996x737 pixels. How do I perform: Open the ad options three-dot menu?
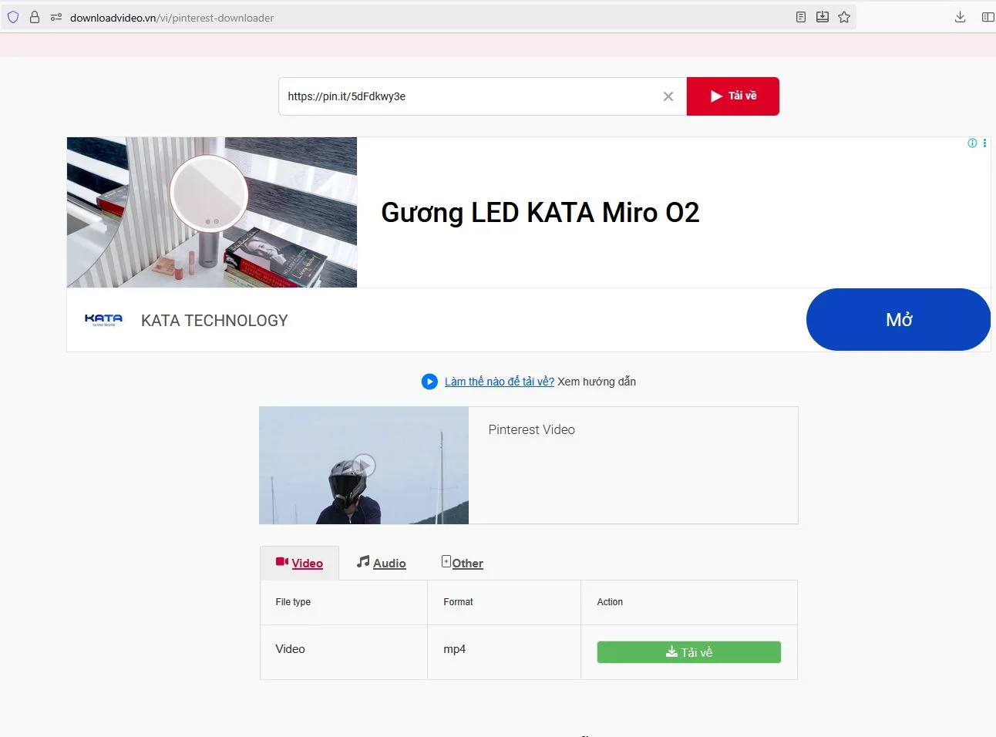pyautogui.click(x=984, y=143)
